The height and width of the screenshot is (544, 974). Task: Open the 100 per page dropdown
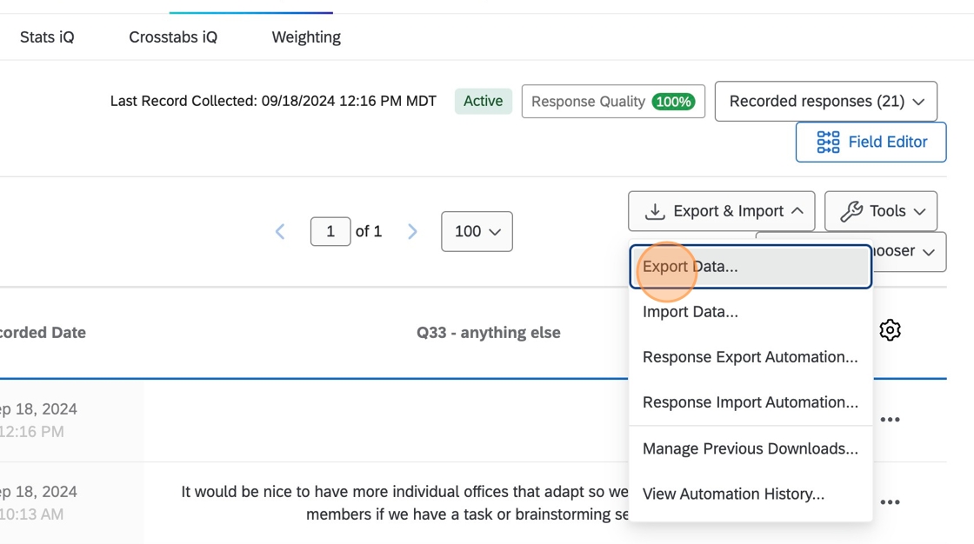click(477, 231)
